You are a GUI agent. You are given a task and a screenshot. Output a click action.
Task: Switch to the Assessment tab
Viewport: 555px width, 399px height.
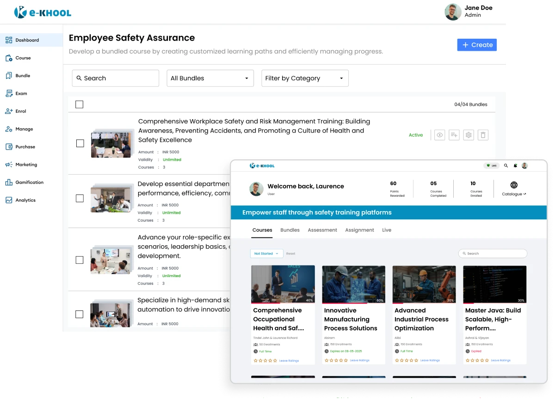pos(322,230)
